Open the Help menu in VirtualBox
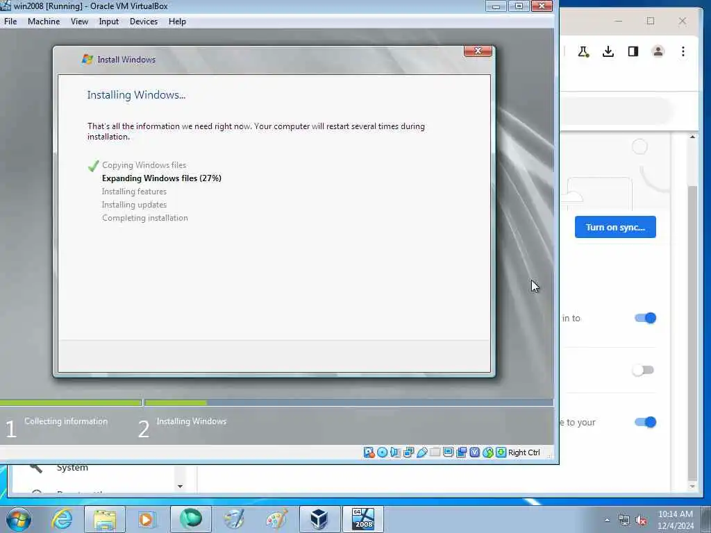This screenshot has width=711, height=533. click(177, 22)
